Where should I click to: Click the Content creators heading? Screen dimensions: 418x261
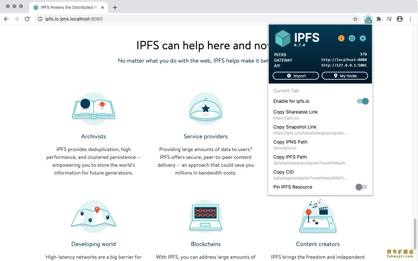coord(318,244)
